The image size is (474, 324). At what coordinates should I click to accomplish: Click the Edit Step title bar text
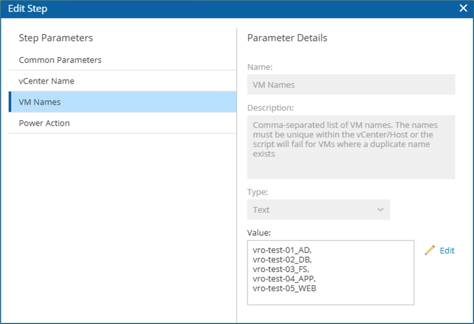(x=28, y=8)
